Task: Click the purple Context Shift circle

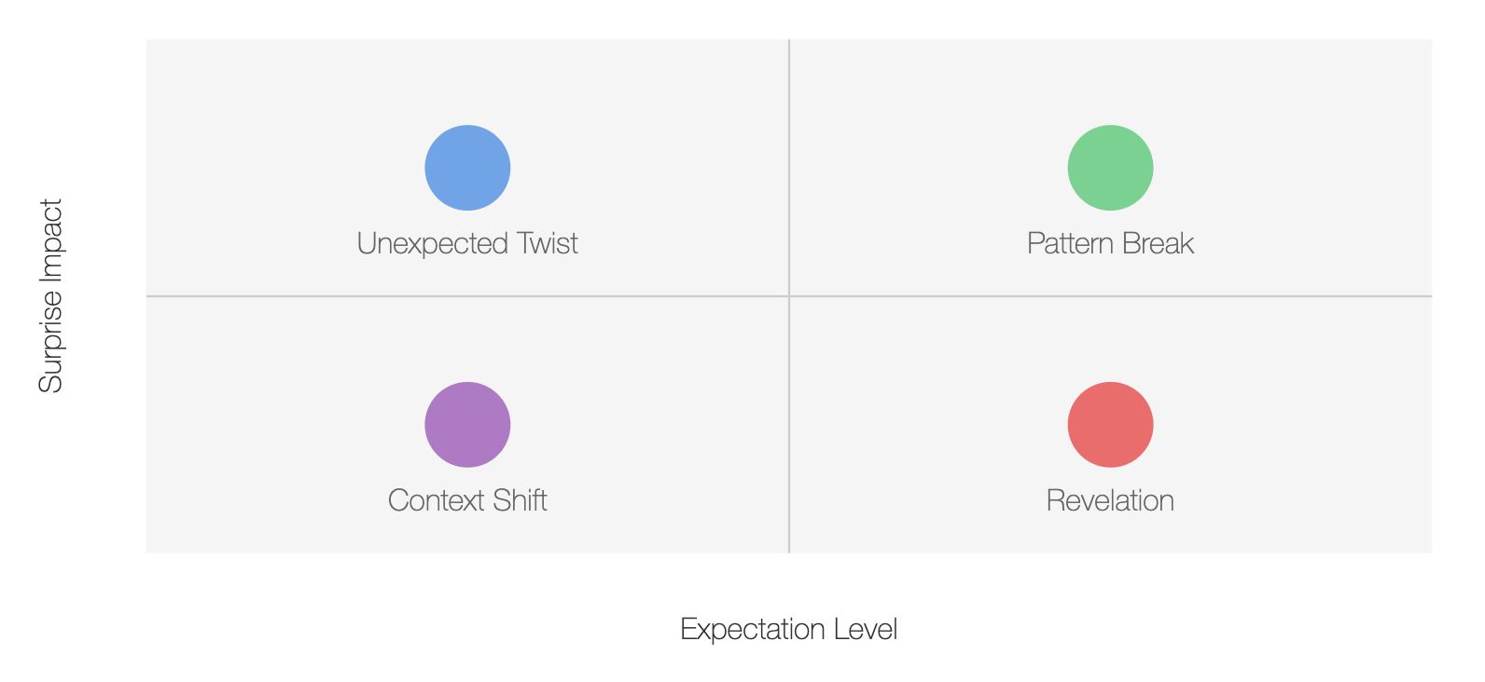Action: coord(467,425)
